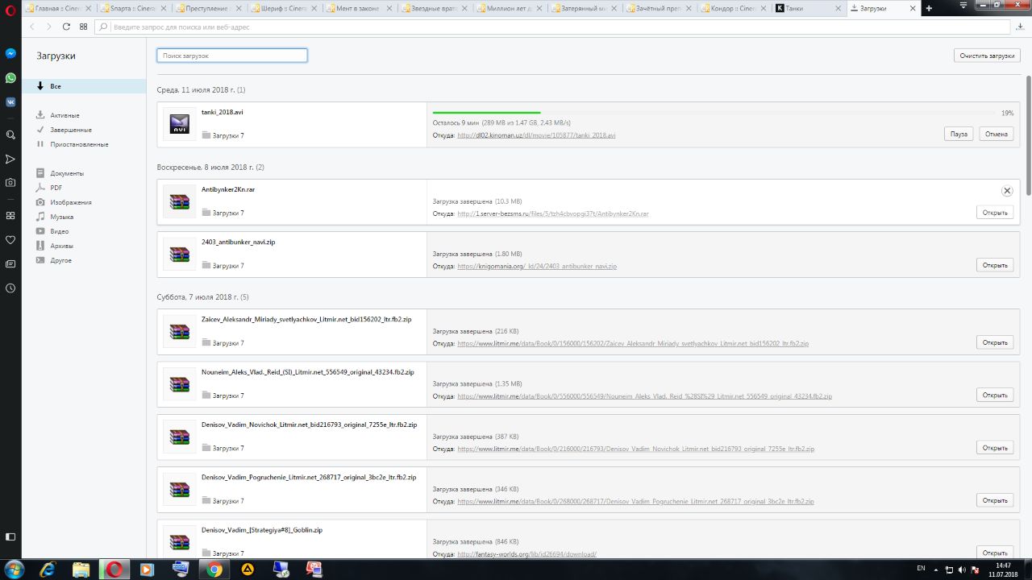
Task: Open Speed Dial grid icon in sidebar
Action: pos(10,216)
